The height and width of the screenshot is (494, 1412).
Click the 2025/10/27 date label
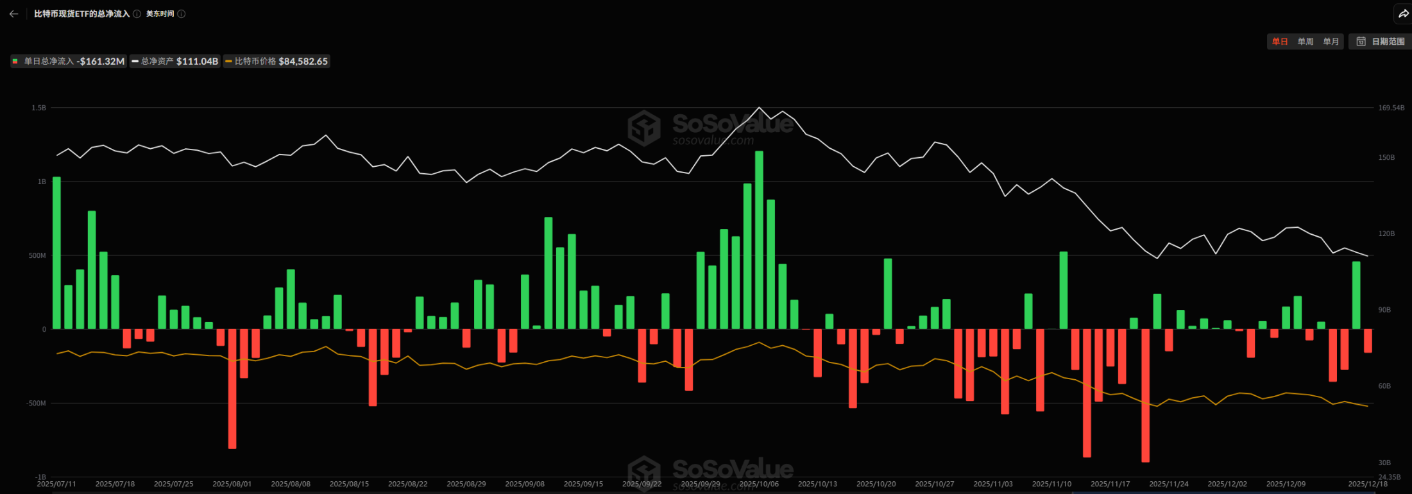(x=935, y=484)
